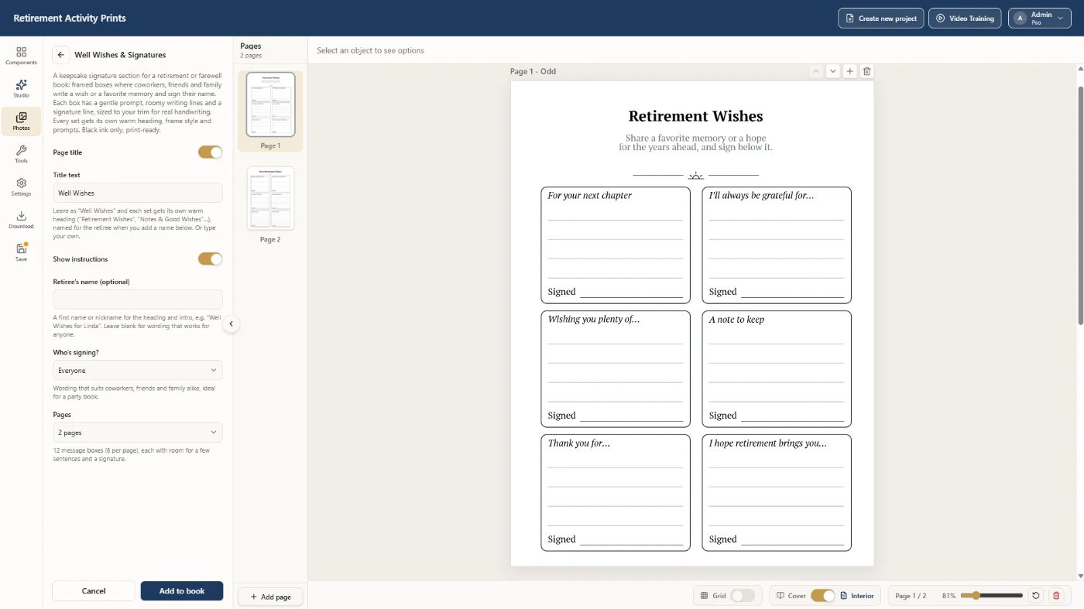Go back from Well Wishes & Signatures
1084x609 pixels.
[61, 55]
